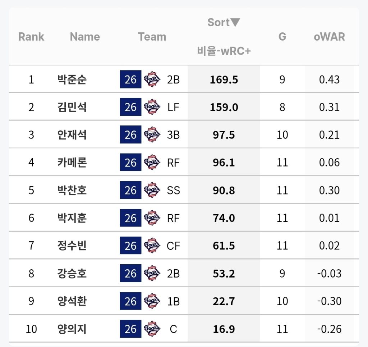Screen dimensions: 368x347
Task: Click the Bears logo in 정수빈's row
Action: coord(152,246)
